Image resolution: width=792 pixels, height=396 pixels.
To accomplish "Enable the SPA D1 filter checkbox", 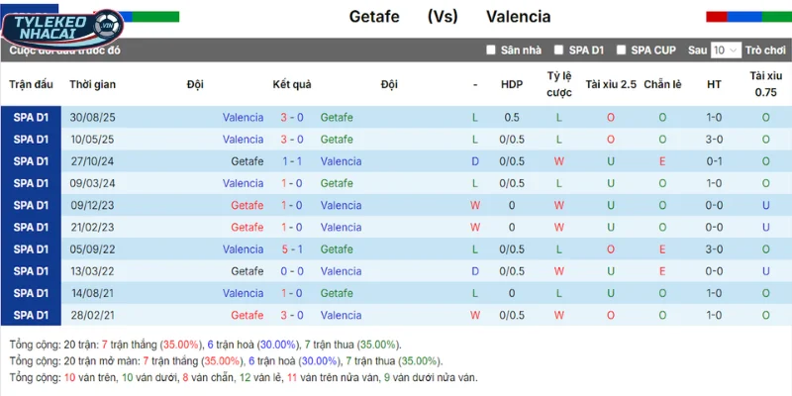I will [559, 49].
